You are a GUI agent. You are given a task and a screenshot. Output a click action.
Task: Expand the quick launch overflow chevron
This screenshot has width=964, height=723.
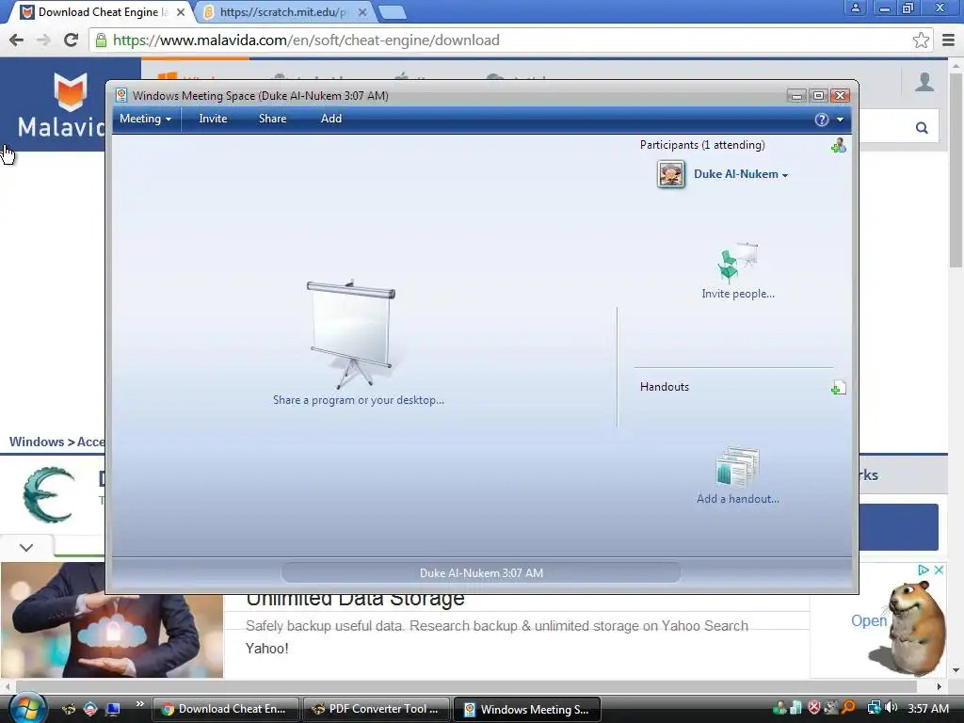[x=139, y=704]
